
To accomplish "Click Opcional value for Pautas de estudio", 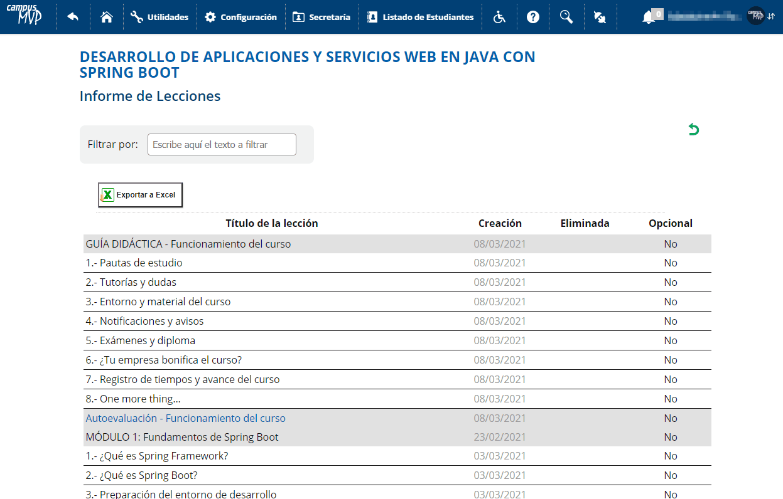I will [671, 263].
